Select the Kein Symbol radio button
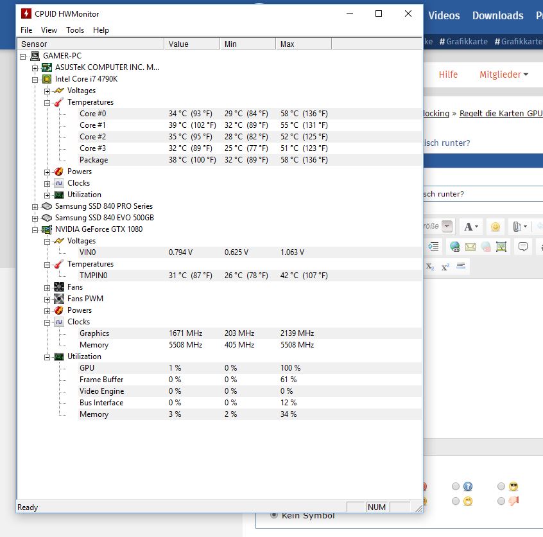543x537 pixels. pos(274,515)
